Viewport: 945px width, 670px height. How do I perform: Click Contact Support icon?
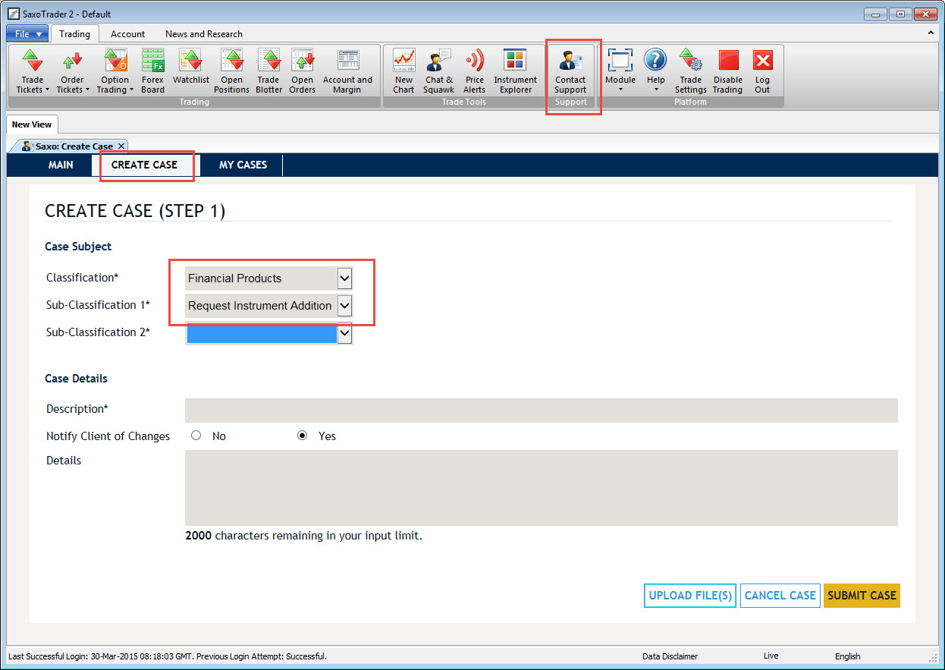point(570,71)
